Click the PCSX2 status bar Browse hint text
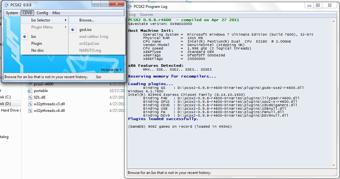The height and width of the screenshot is (179, 340). 46,77
